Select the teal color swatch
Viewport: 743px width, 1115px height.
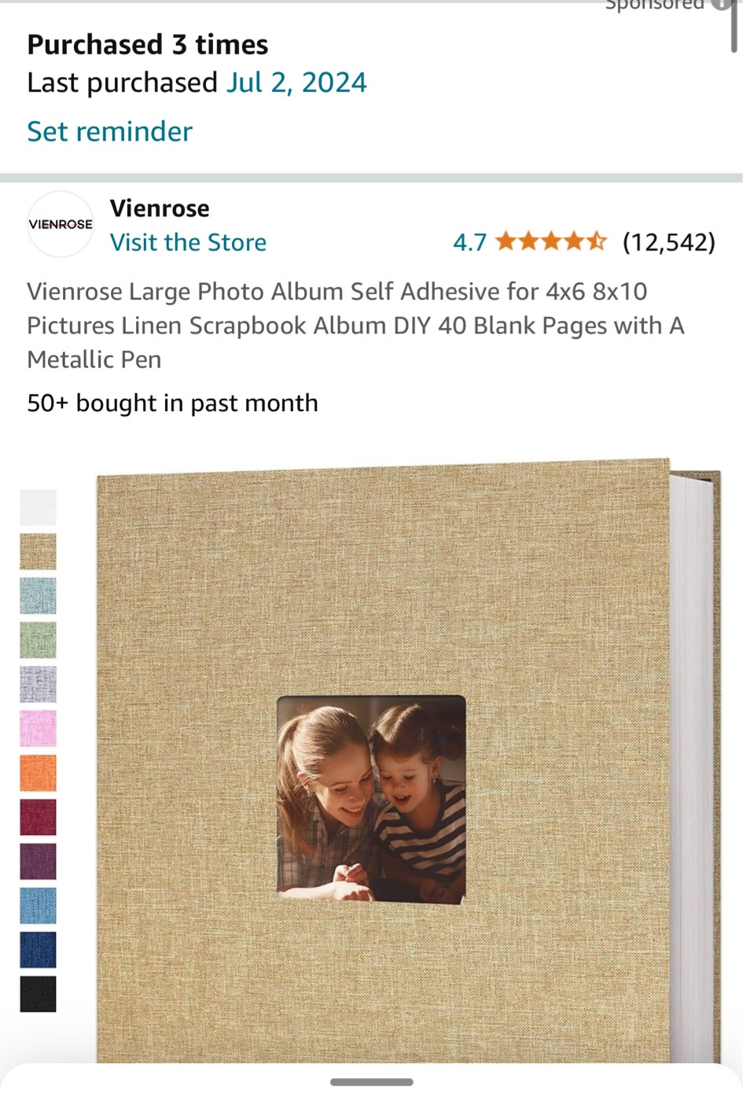[38, 595]
